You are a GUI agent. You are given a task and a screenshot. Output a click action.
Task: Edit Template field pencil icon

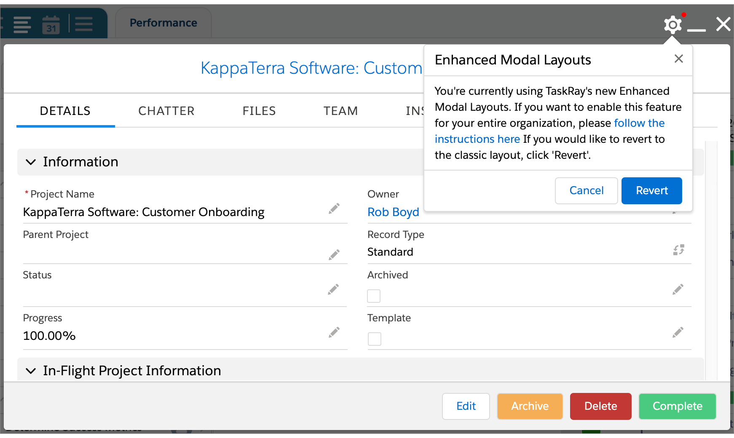(x=678, y=332)
